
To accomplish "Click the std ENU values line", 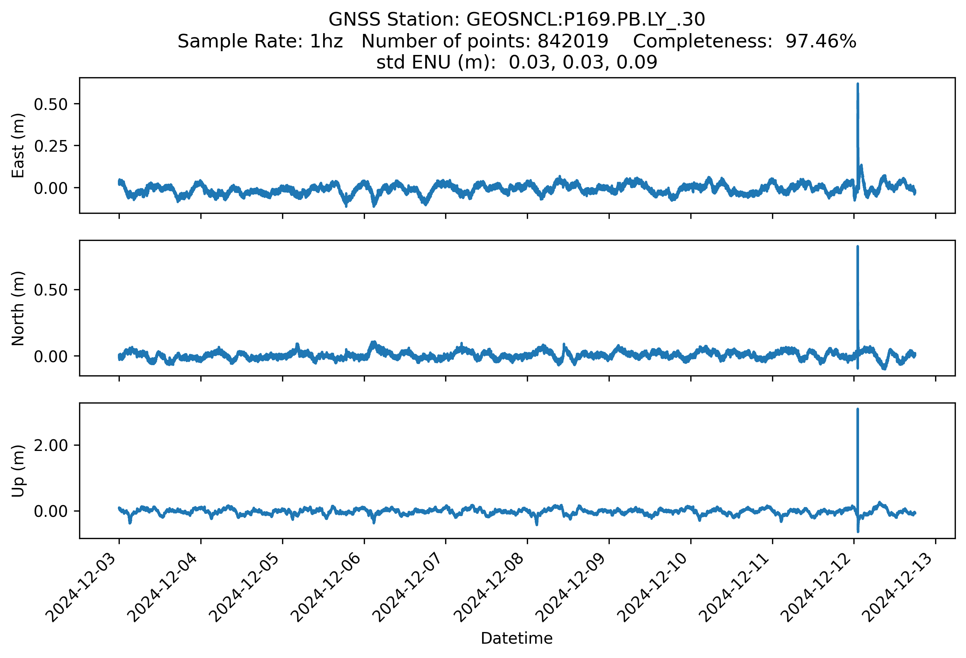I will 517,62.
